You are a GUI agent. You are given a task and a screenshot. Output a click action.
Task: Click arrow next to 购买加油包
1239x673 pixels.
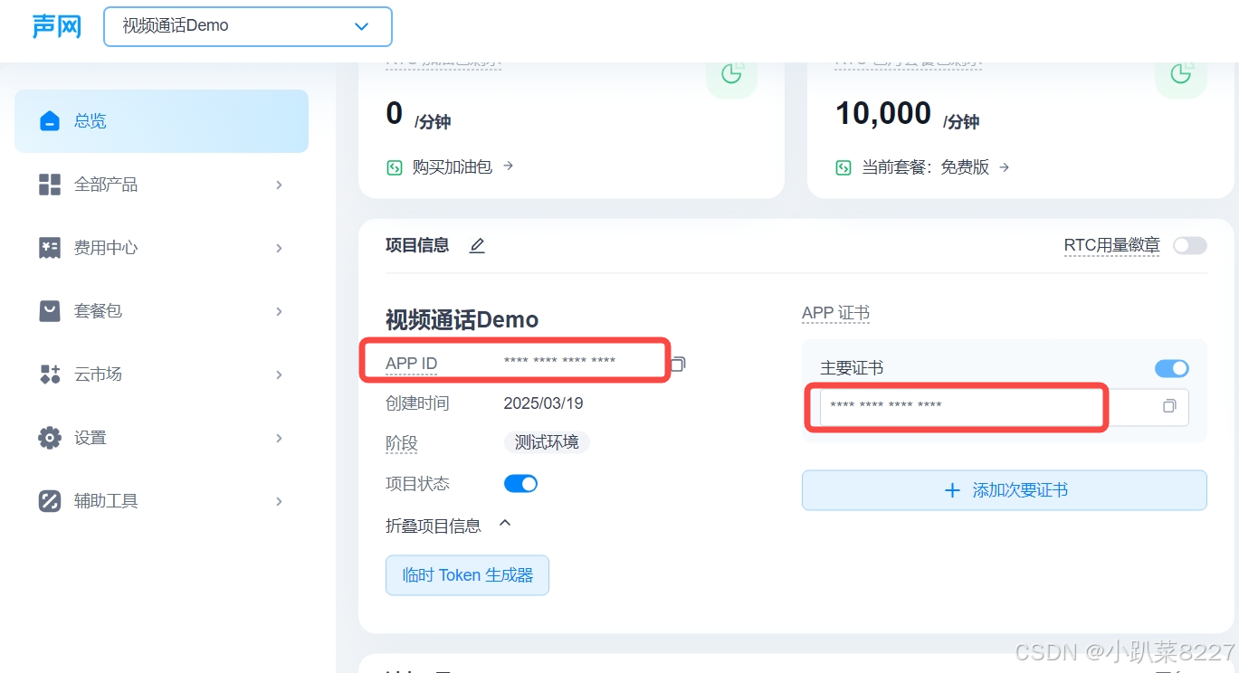tap(508, 166)
